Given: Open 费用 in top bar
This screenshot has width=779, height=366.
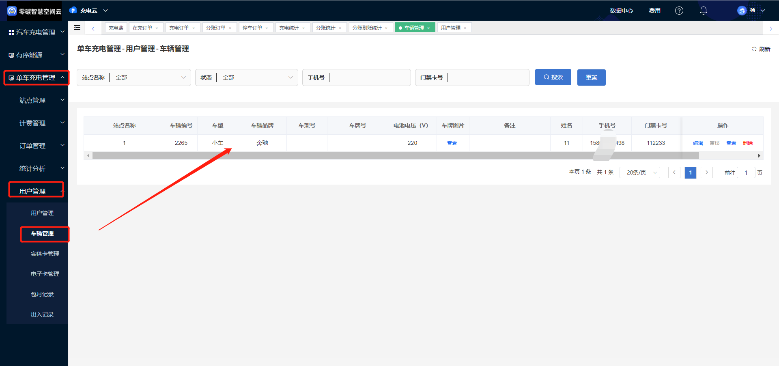Looking at the screenshot, I should click(x=654, y=11).
